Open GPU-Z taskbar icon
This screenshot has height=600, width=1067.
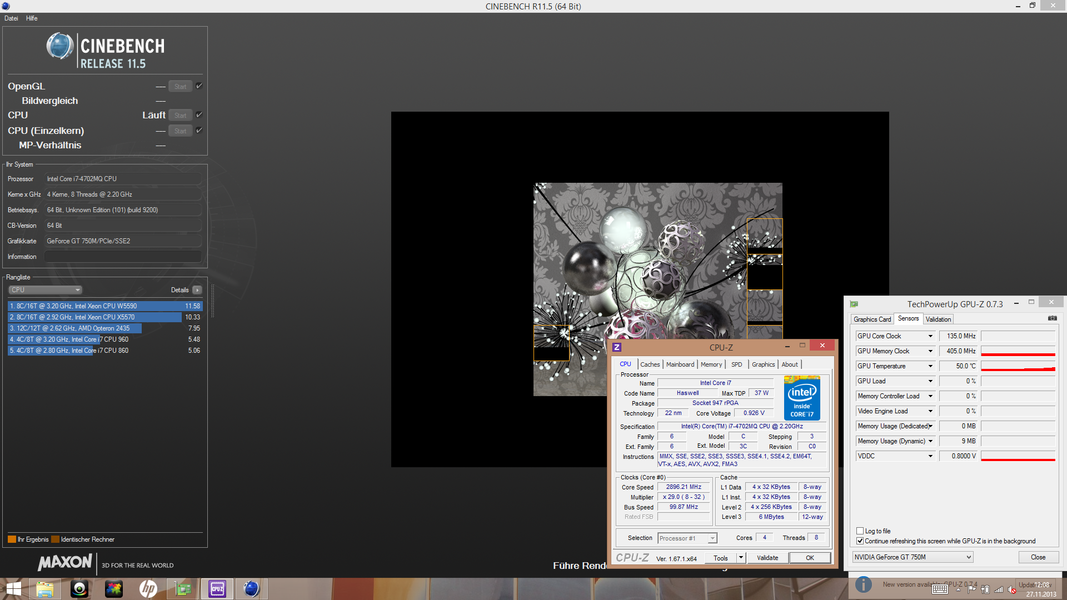point(183,588)
